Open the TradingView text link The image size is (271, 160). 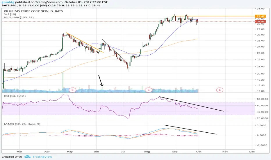tap(42, 157)
